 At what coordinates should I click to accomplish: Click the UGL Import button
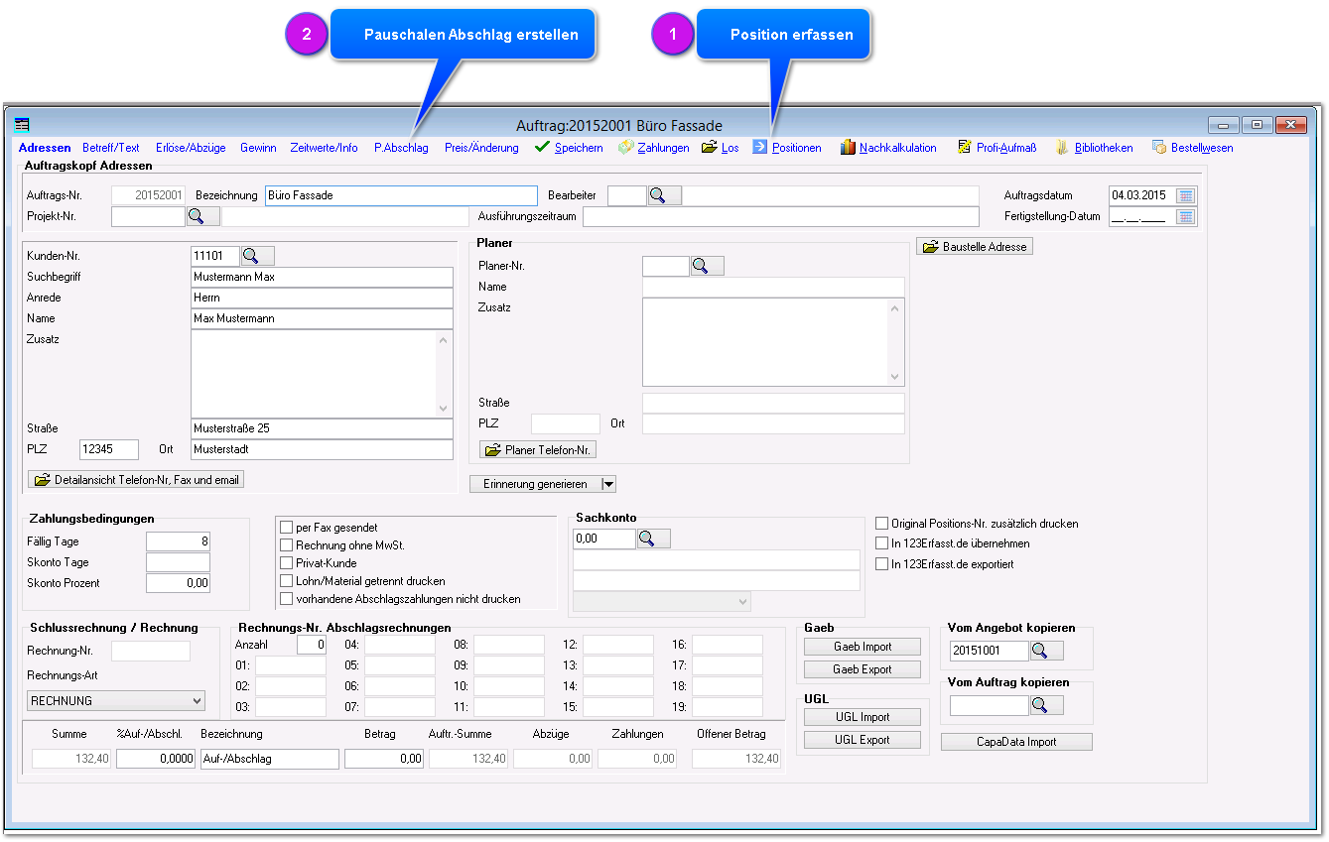(863, 717)
